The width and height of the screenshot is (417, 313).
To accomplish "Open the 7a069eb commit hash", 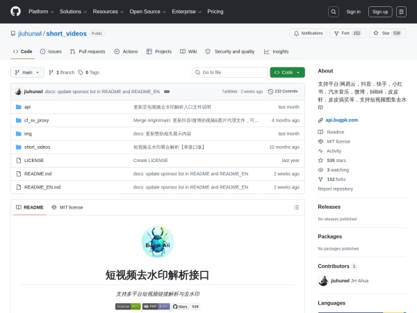I will (229, 92).
